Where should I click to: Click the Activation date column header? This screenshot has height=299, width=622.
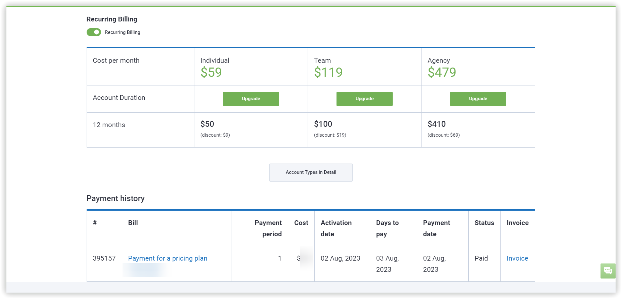pyautogui.click(x=336, y=228)
